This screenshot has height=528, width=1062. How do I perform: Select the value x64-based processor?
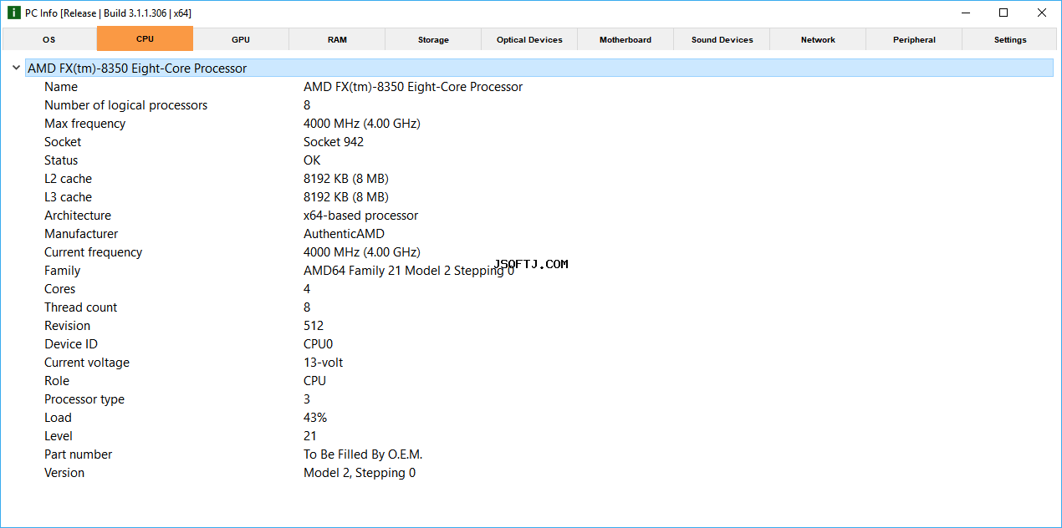tap(360, 216)
